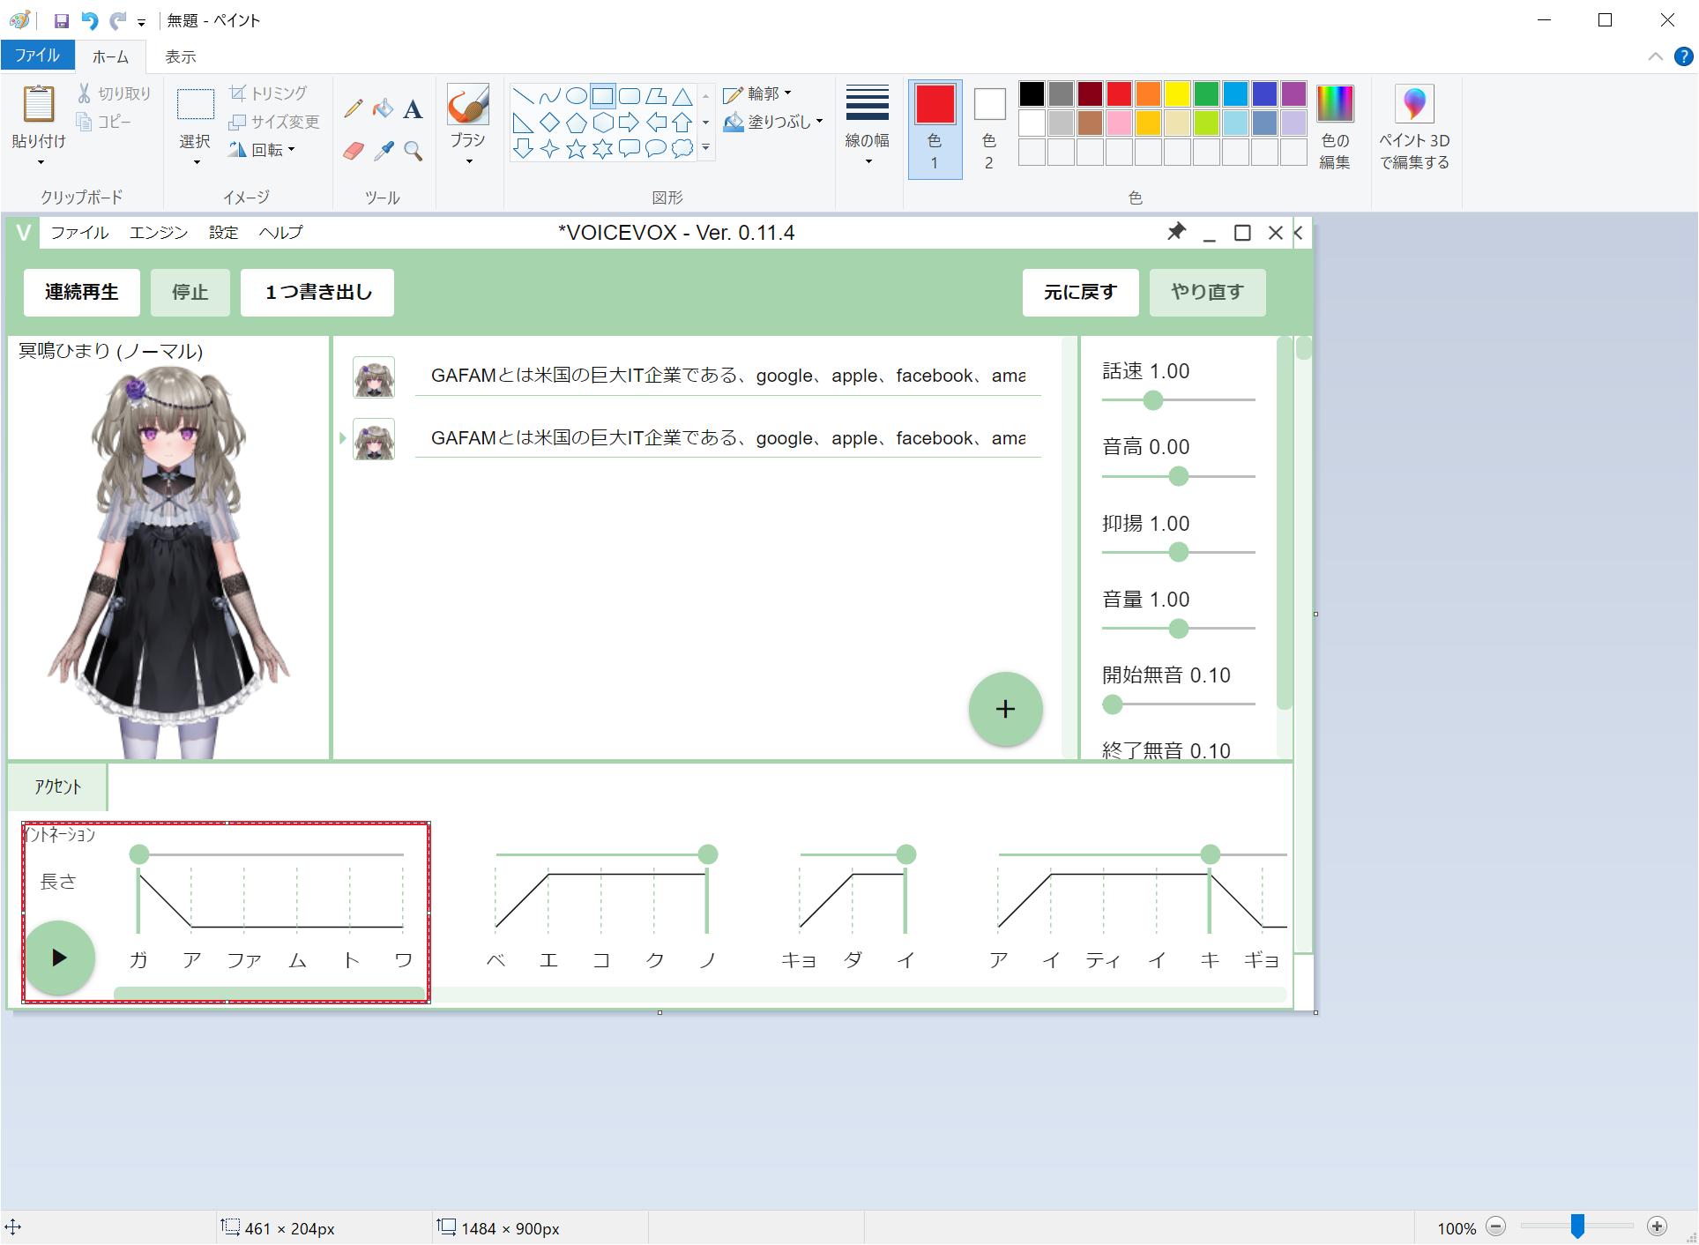Open VOICEVOX 設定 menu
This screenshot has height=1245, width=1699.
pos(224,233)
